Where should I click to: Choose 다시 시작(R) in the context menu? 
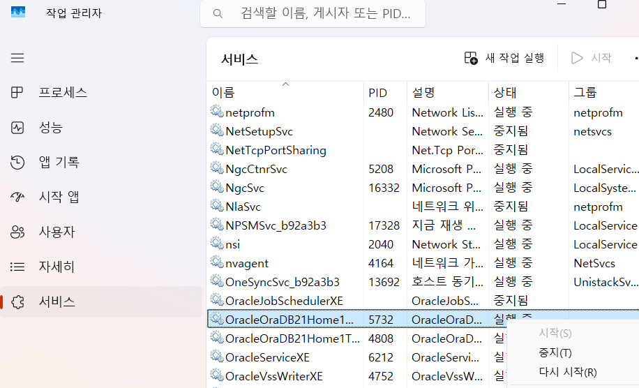pos(568,372)
